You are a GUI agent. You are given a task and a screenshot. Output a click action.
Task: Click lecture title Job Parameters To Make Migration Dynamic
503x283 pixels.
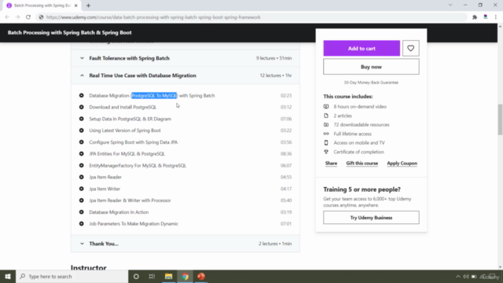[x=134, y=223]
